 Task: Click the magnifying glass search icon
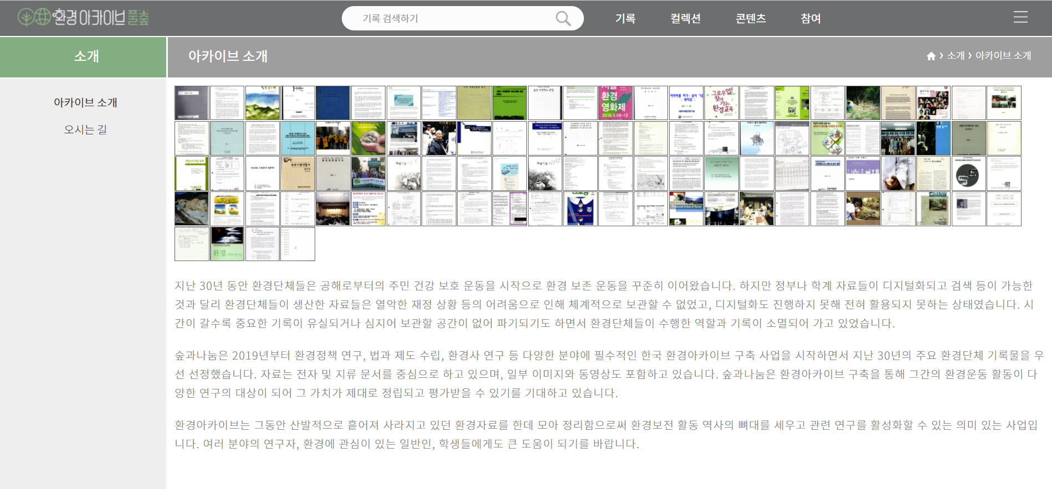[563, 18]
